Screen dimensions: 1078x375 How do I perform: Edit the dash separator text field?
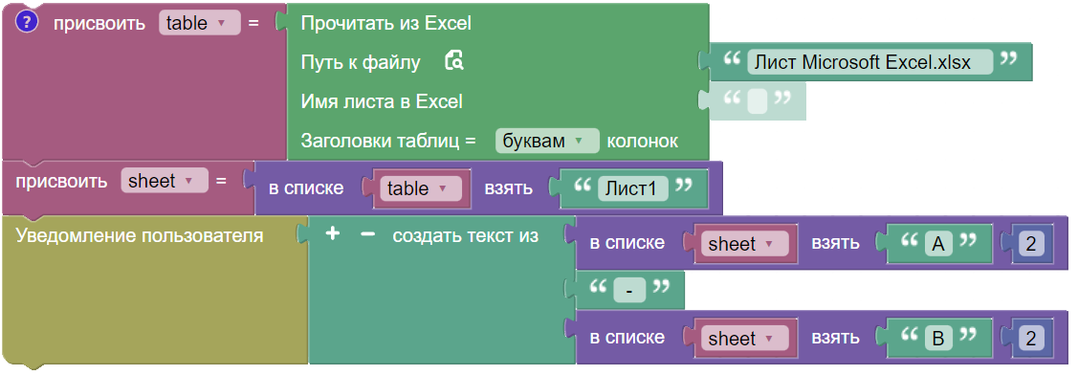point(629,291)
